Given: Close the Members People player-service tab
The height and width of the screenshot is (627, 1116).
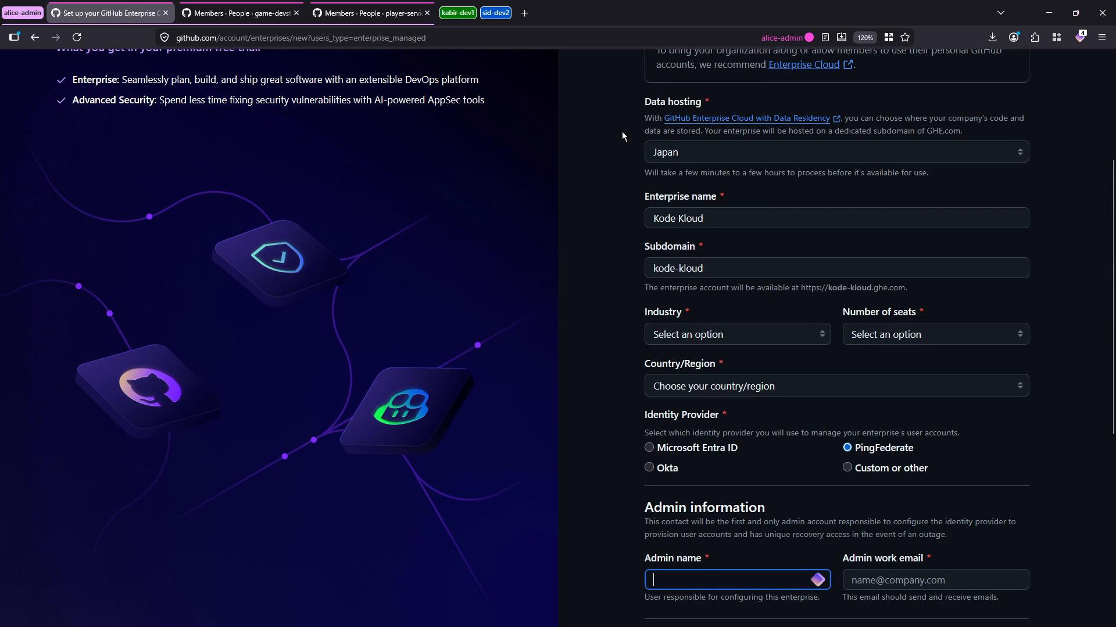Looking at the screenshot, I should 427,13.
